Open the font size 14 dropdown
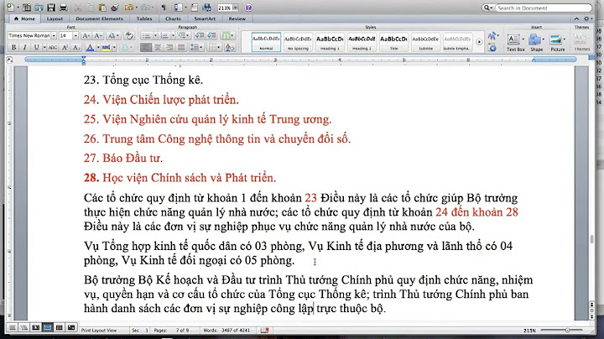 [75, 35]
